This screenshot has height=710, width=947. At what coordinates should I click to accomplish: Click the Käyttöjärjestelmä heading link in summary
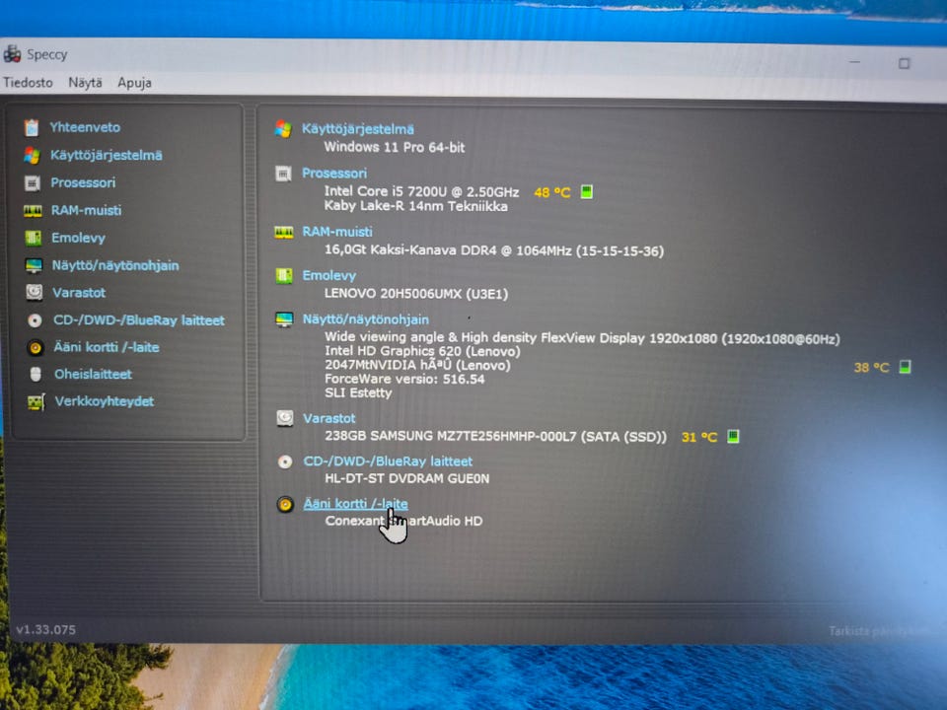click(357, 128)
